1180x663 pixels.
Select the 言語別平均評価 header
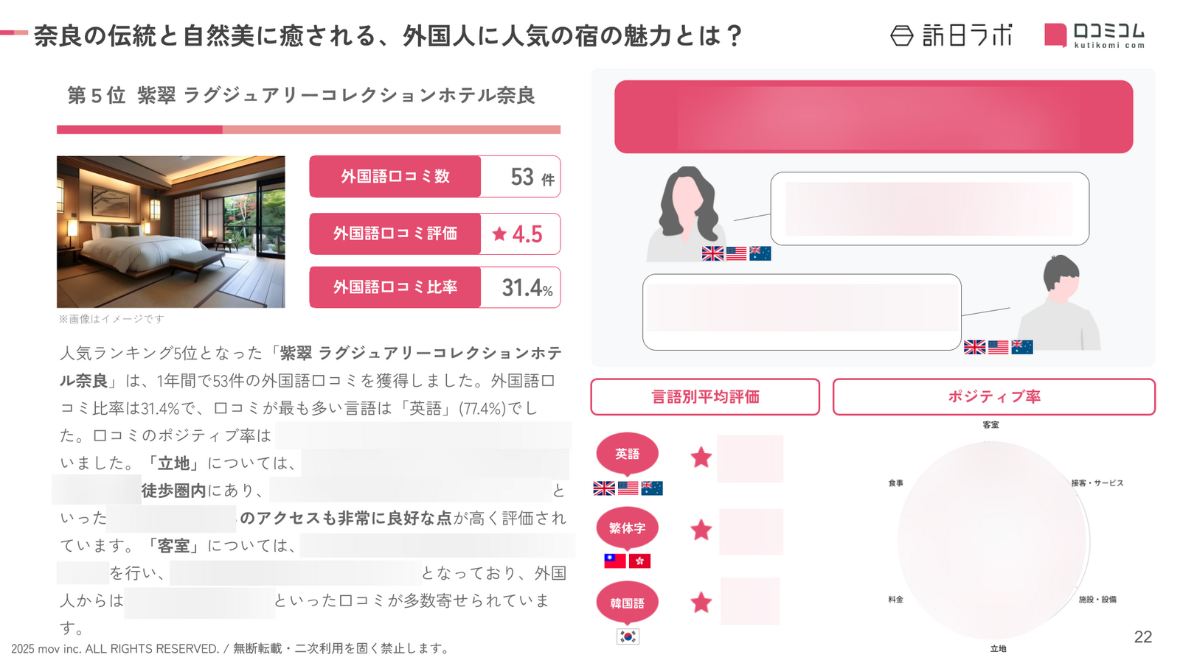[705, 397]
